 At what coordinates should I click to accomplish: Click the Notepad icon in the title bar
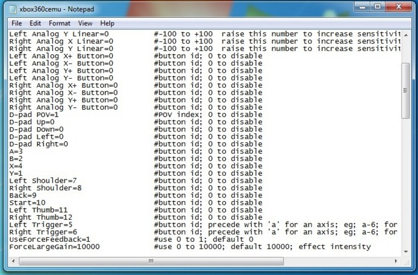[12, 9]
